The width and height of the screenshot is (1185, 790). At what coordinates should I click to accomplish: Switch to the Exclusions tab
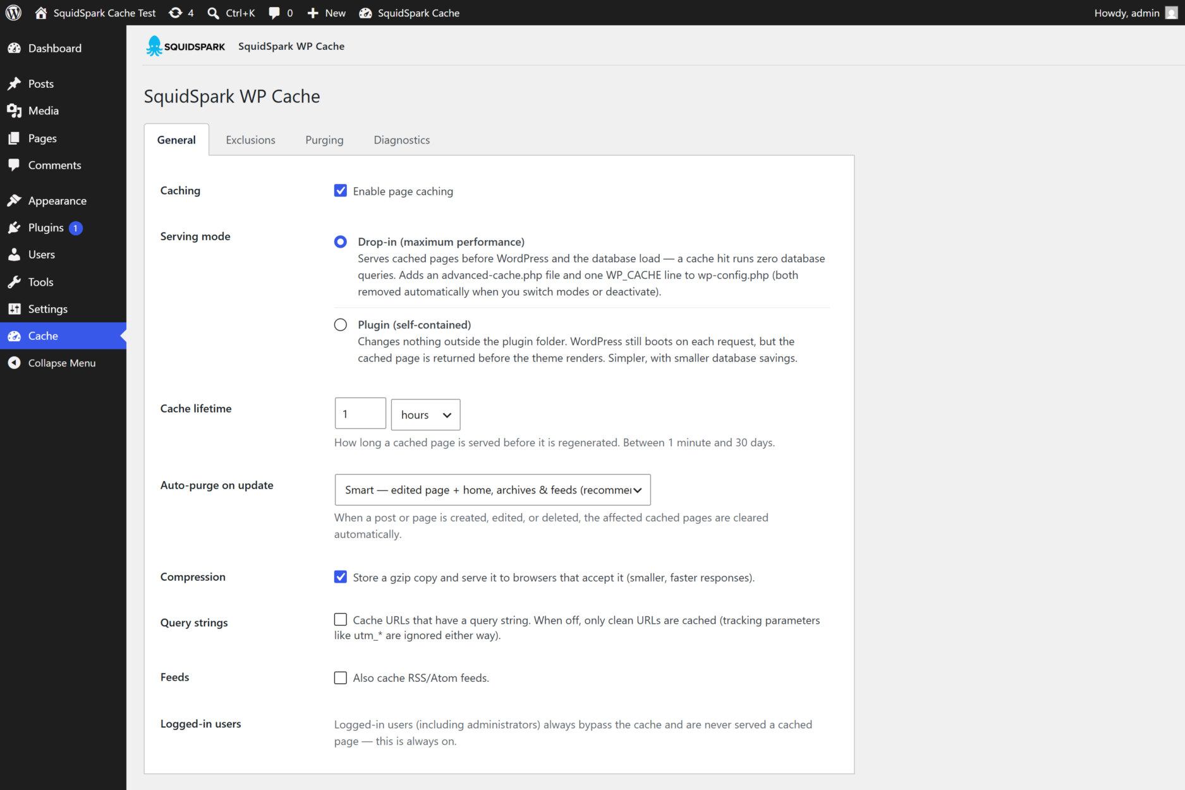click(x=251, y=140)
